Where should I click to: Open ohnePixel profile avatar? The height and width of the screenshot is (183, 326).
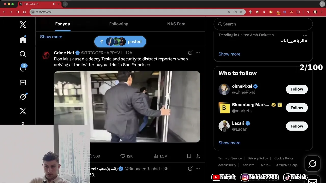coord(224,89)
